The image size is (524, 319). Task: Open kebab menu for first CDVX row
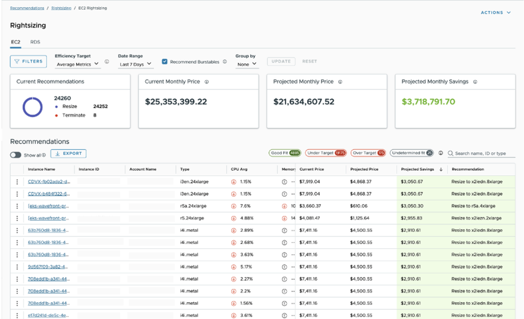(17, 181)
